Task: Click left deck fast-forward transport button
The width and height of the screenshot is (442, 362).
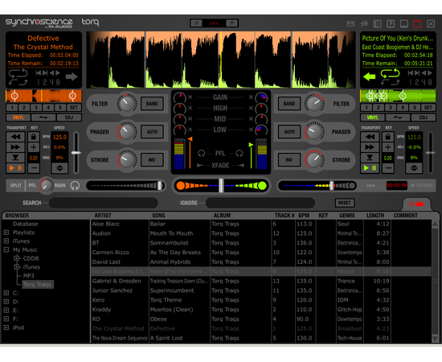Action: tap(15, 147)
